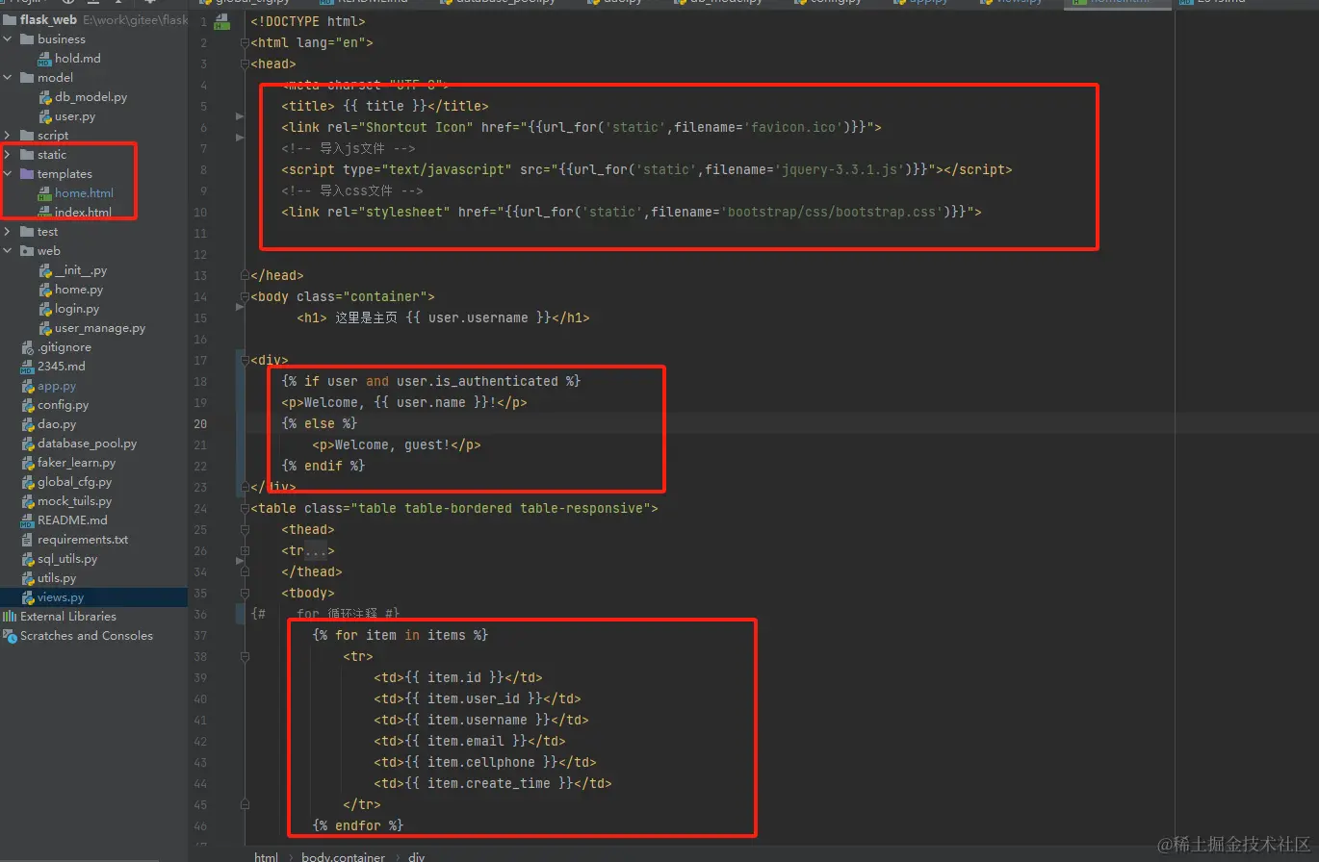Click the file icon of .gitignore

click(x=27, y=347)
